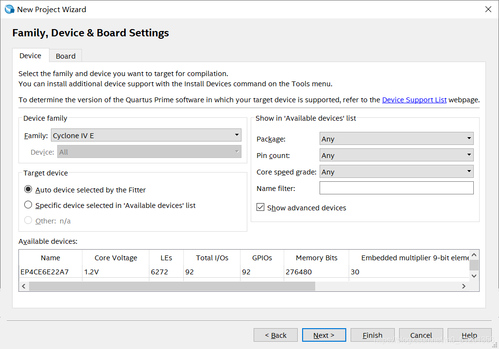This screenshot has width=499, height=349.
Task: Choose Specific device selected in Available devices list
Action: click(x=28, y=205)
